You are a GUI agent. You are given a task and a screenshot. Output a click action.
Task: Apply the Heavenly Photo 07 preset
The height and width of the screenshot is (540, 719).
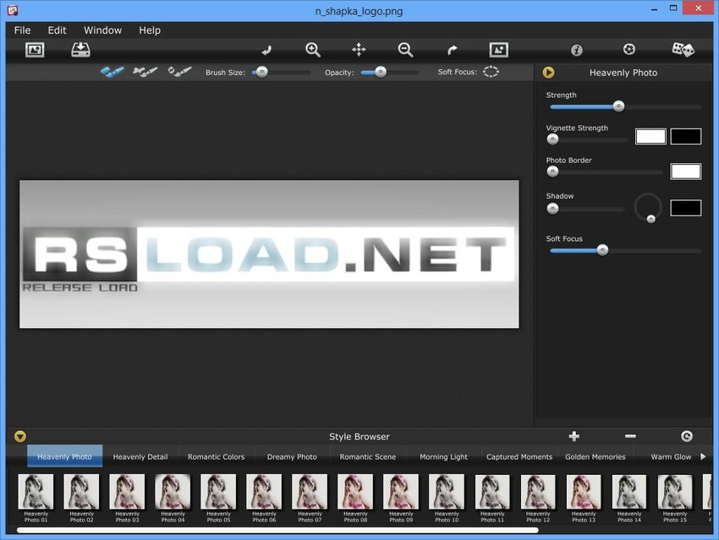310,498
